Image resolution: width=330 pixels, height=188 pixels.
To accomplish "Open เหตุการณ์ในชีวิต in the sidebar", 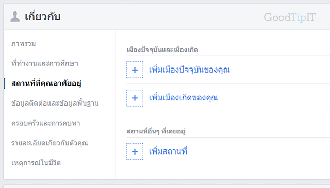I will pyautogui.click(x=36, y=163).
